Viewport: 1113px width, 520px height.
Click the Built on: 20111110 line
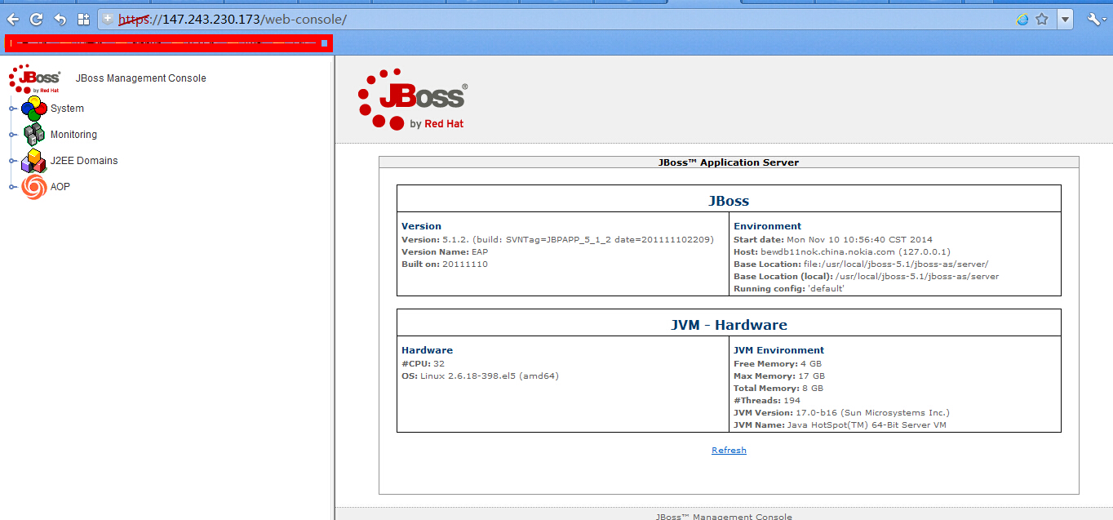click(445, 264)
